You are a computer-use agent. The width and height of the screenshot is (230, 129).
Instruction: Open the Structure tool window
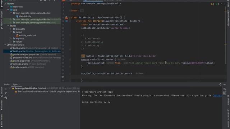coord(1,92)
